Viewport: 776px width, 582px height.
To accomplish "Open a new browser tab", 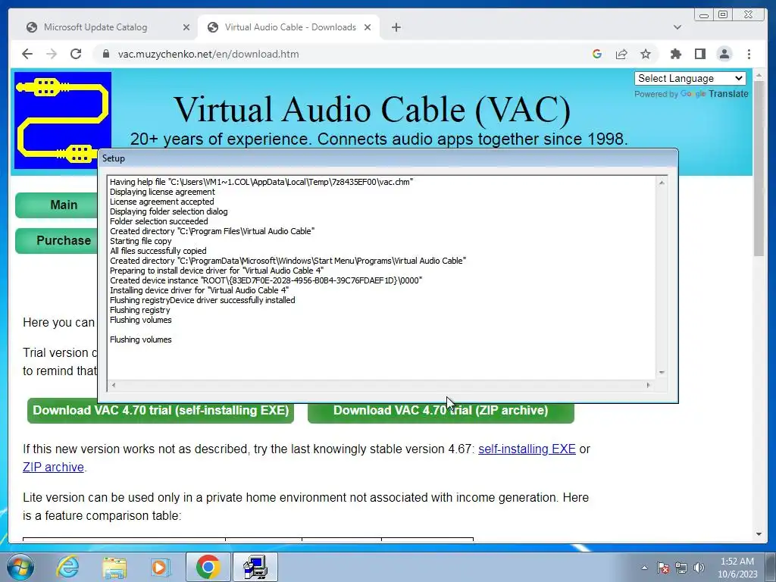I will [x=396, y=27].
